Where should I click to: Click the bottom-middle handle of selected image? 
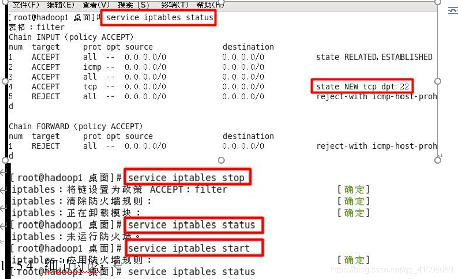click(221, 160)
